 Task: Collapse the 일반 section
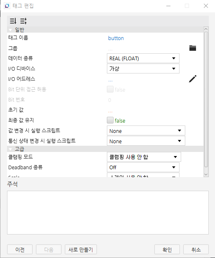click(x=10, y=30)
